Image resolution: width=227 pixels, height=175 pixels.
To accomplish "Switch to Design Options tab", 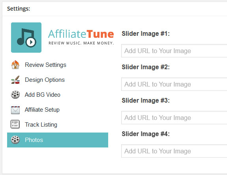I will pyautogui.click(x=45, y=80).
